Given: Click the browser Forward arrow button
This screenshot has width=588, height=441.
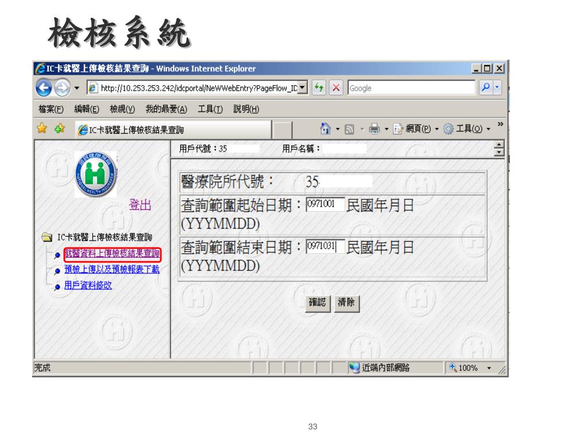Looking at the screenshot, I should click(62, 88).
